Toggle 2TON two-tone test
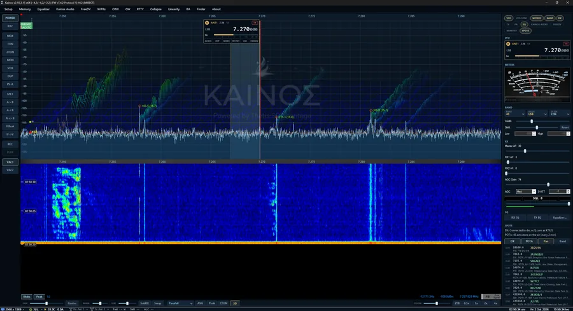The height and width of the screenshot is (311, 573). (x=10, y=52)
